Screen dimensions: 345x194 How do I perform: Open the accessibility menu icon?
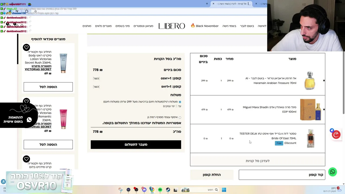(x=3, y=182)
